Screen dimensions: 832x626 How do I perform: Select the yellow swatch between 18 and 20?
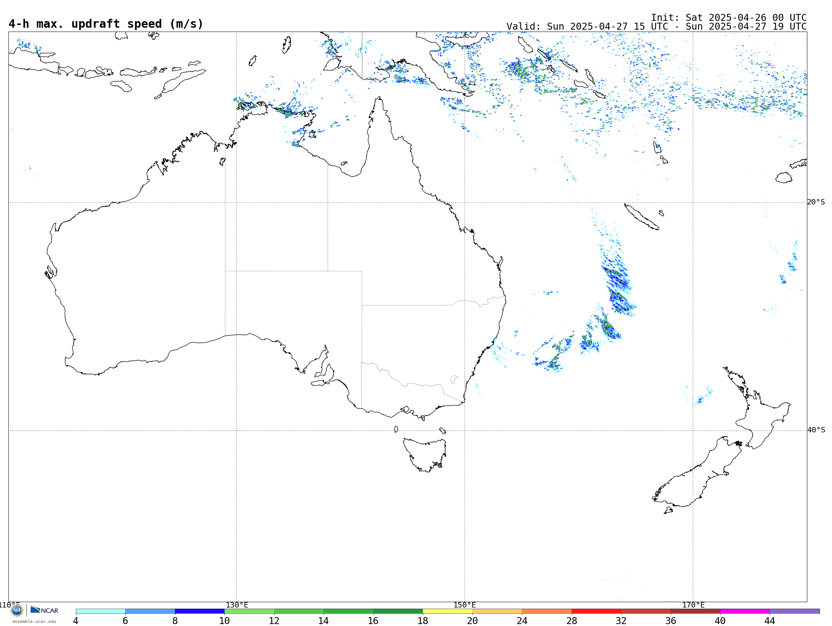tap(448, 611)
